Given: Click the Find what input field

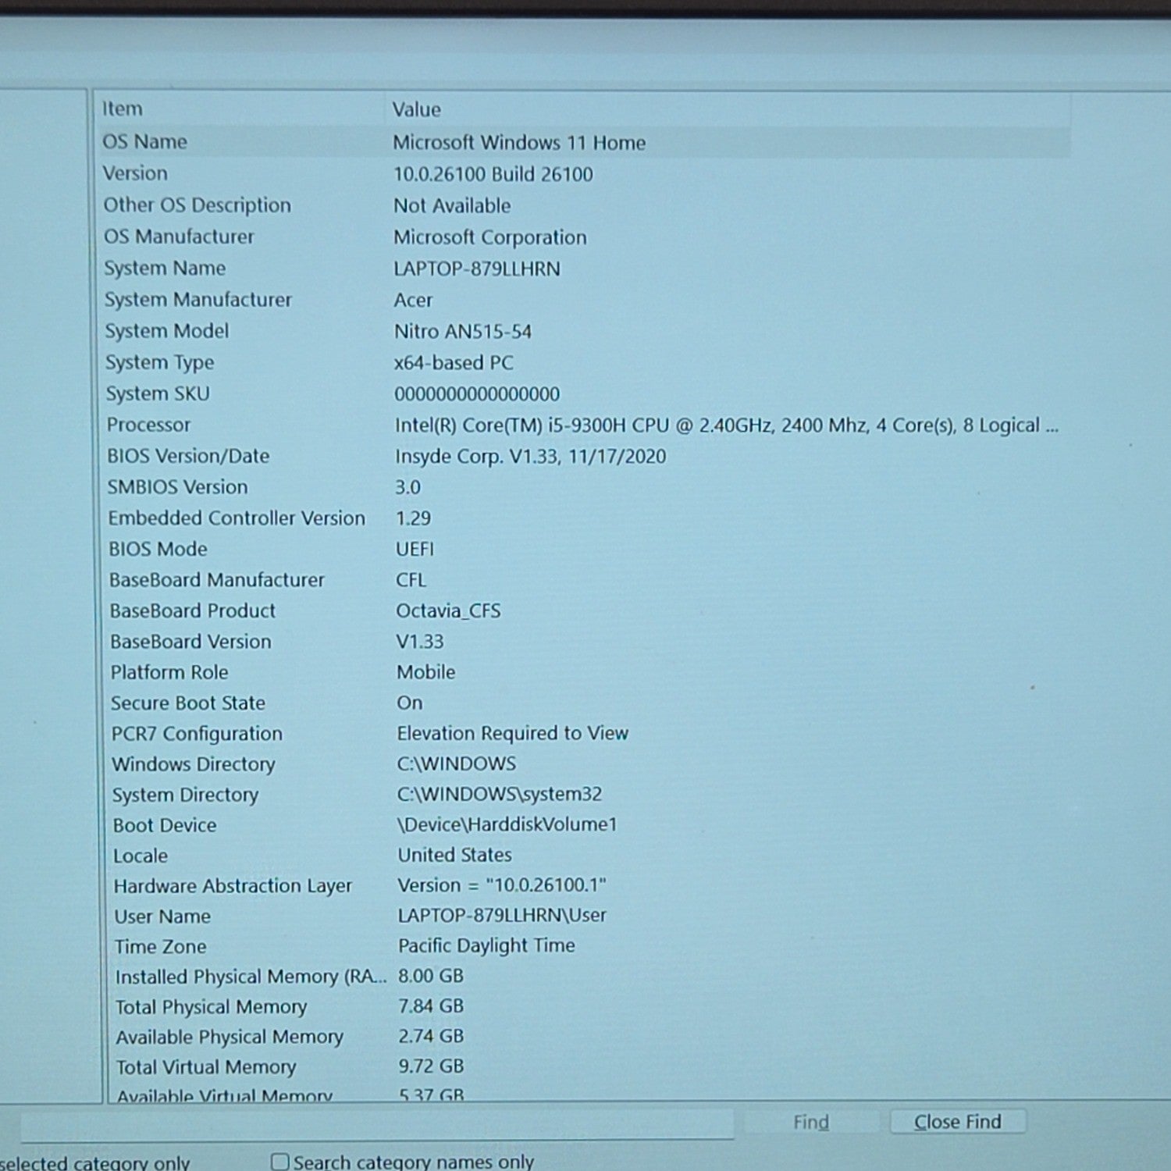Looking at the screenshot, I should pyautogui.click(x=377, y=1125).
